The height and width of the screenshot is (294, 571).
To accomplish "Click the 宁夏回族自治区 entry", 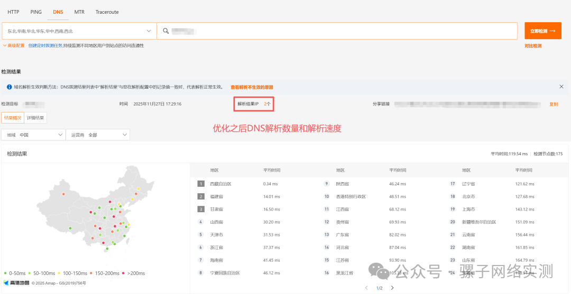I will [225, 272].
